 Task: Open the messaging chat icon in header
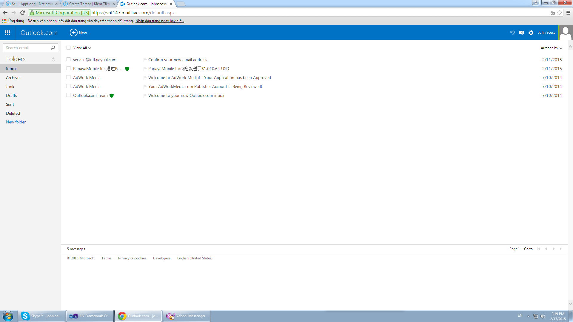click(x=522, y=33)
